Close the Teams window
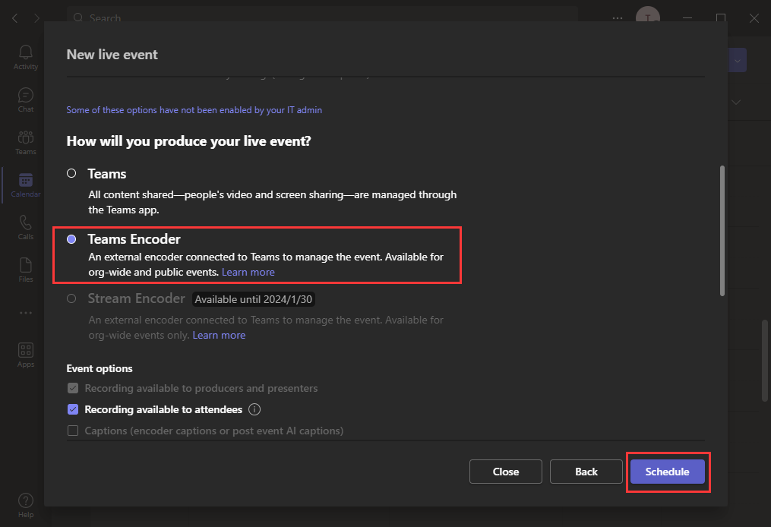The height and width of the screenshot is (527, 771). 754,18
